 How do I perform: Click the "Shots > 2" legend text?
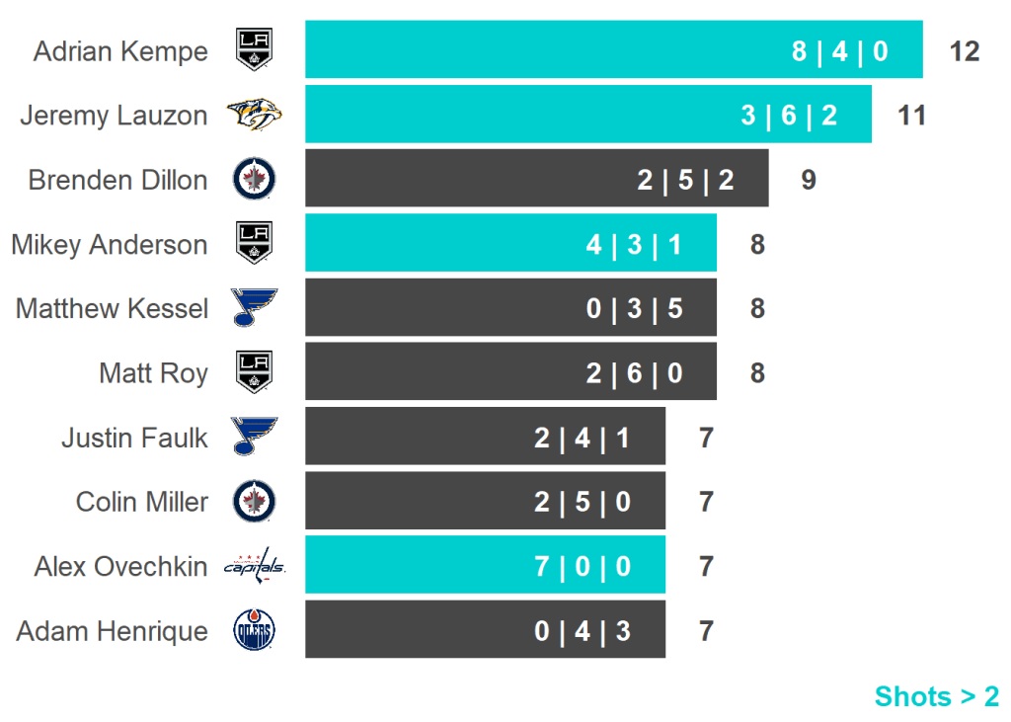tap(936, 696)
